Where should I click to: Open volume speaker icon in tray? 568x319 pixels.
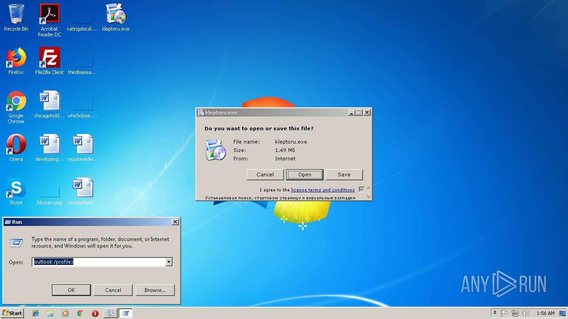coord(526,313)
